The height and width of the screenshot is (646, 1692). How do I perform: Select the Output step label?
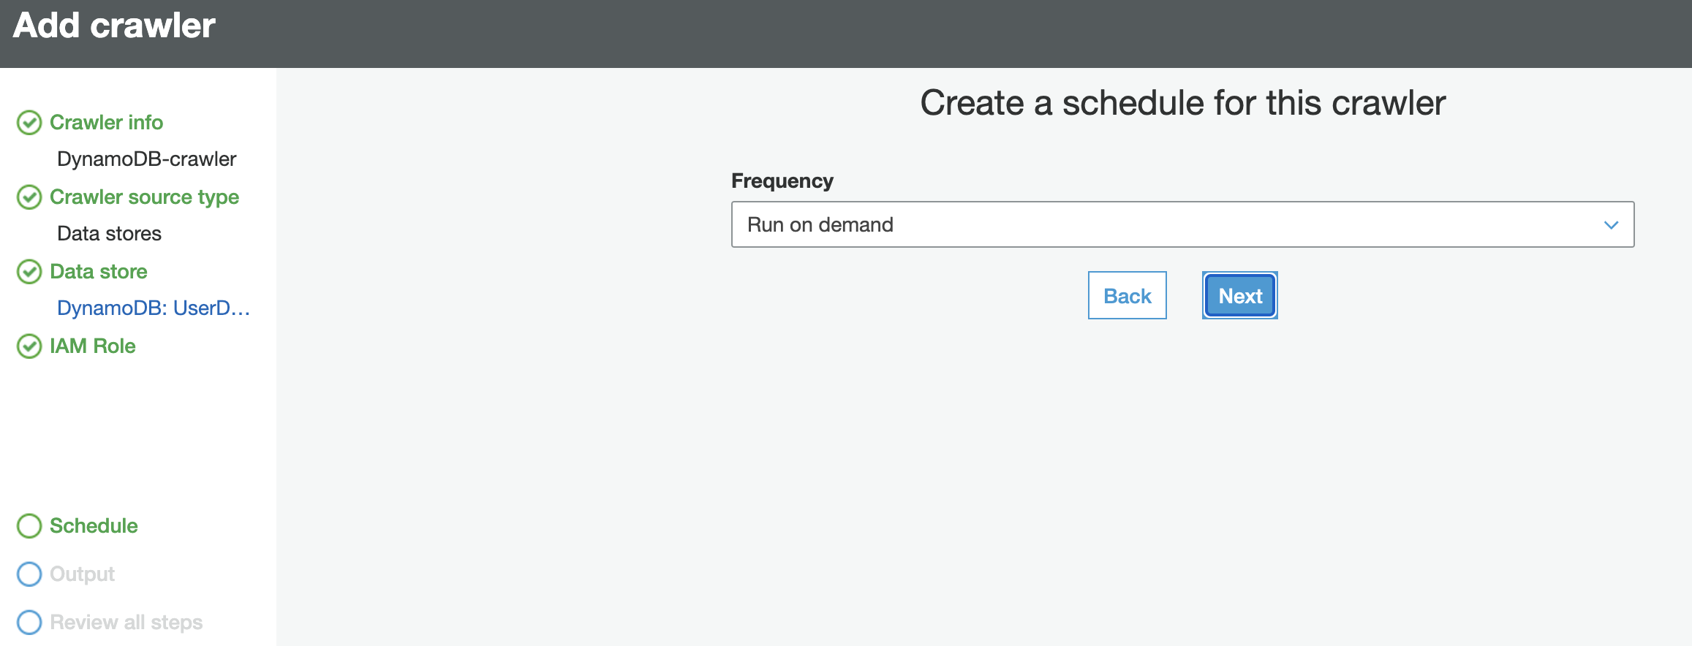(x=82, y=574)
